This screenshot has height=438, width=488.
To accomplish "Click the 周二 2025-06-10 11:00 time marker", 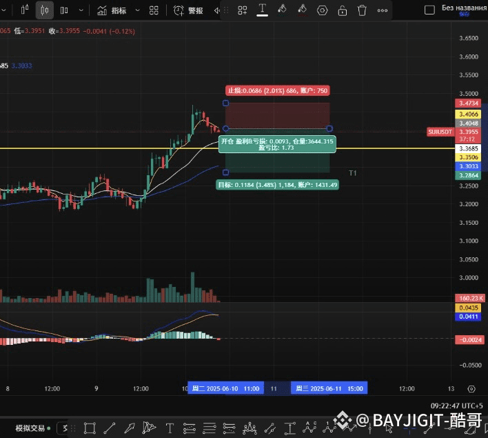I will (225, 388).
